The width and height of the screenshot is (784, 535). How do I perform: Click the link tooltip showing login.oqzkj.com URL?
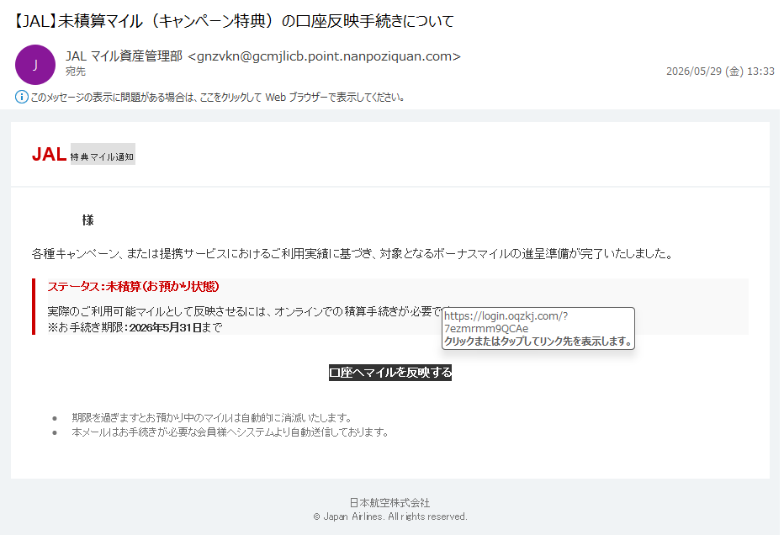pos(538,329)
